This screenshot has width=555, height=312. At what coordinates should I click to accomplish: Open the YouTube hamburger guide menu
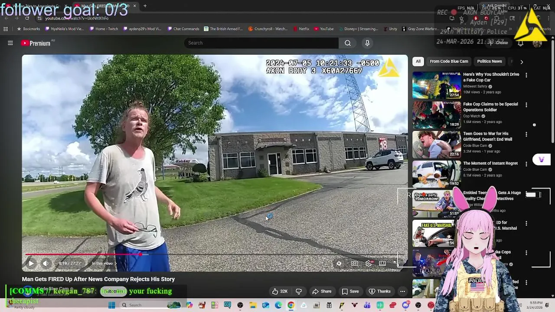click(10, 43)
